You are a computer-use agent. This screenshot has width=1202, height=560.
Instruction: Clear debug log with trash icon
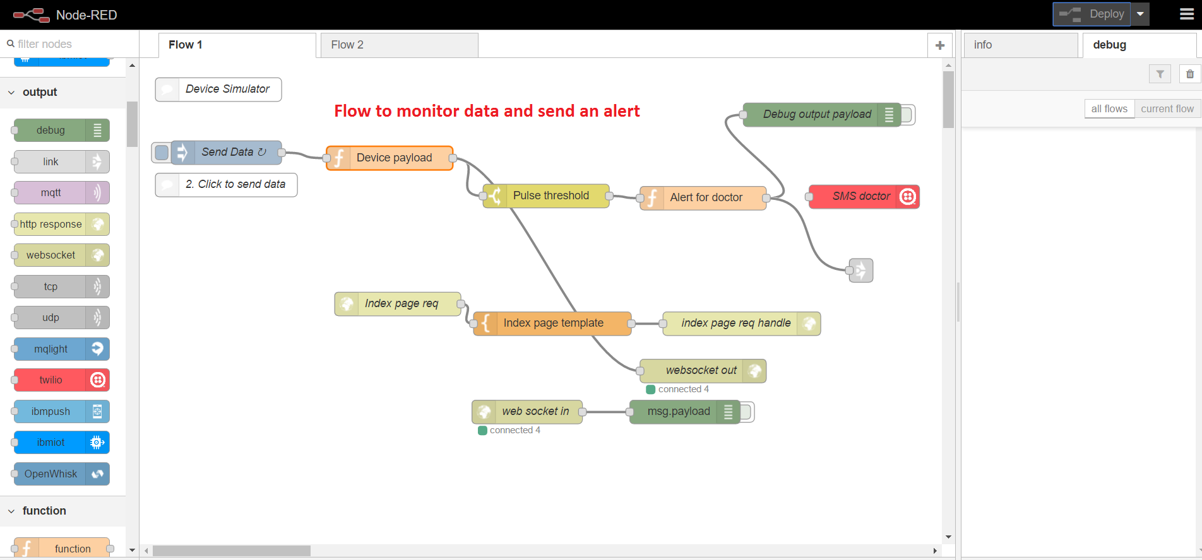click(x=1190, y=74)
